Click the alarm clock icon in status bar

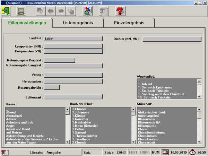pos(192,152)
